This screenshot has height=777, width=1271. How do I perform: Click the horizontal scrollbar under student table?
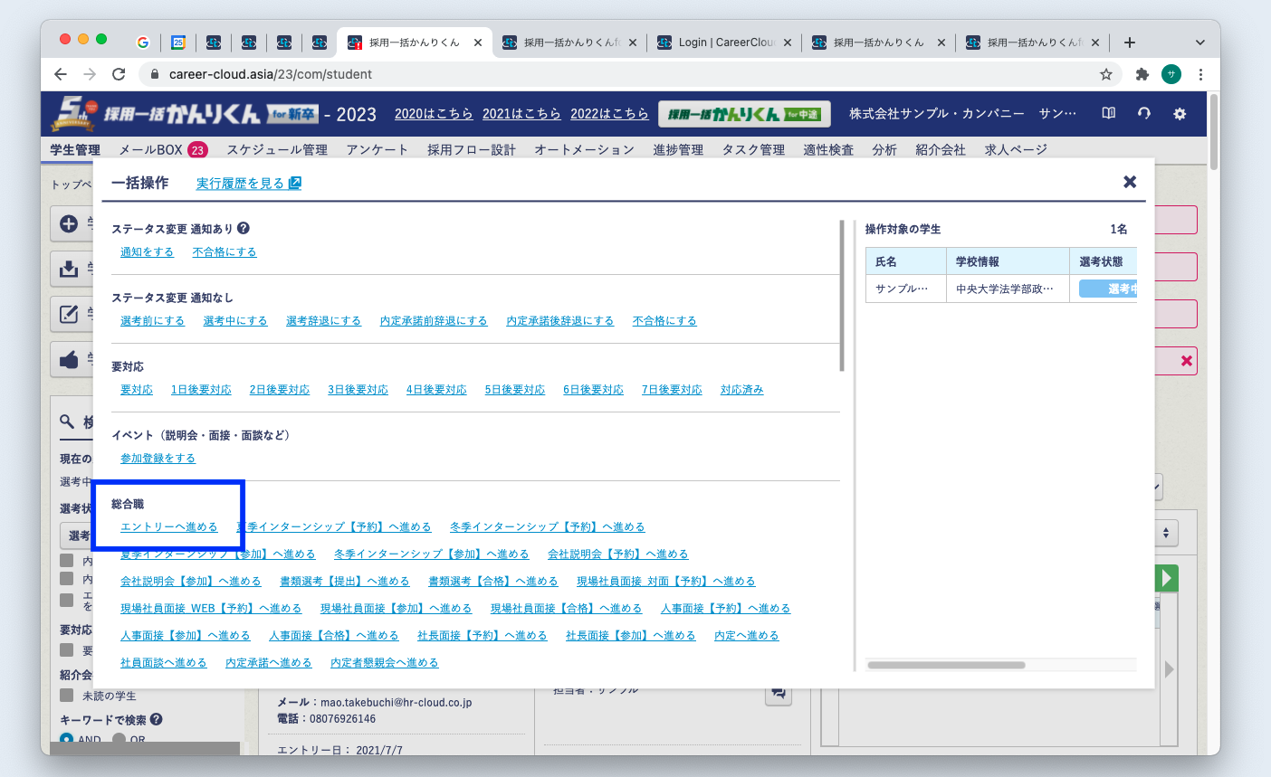click(x=946, y=665)
